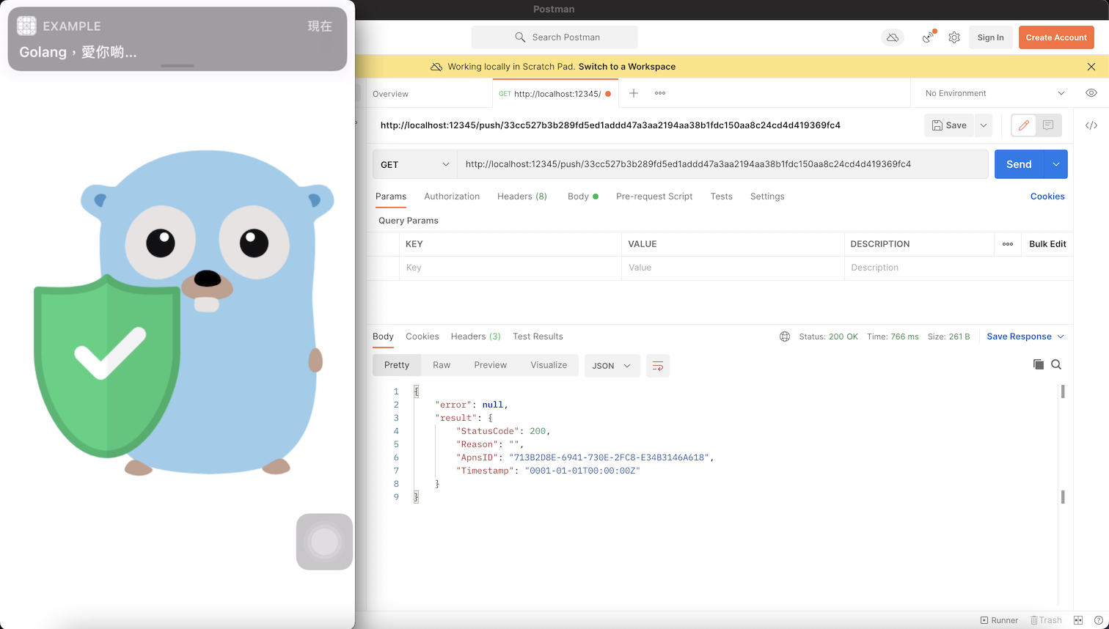Tap the AssistiveTouch button on the simulator

tap(324, 542)
